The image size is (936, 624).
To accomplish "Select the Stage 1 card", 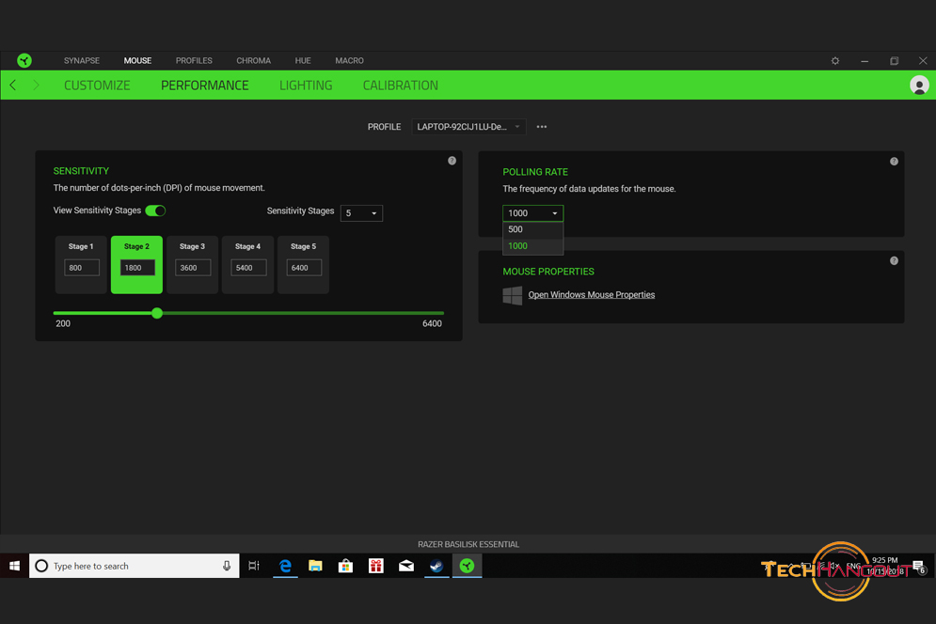I will pos(81,264).
